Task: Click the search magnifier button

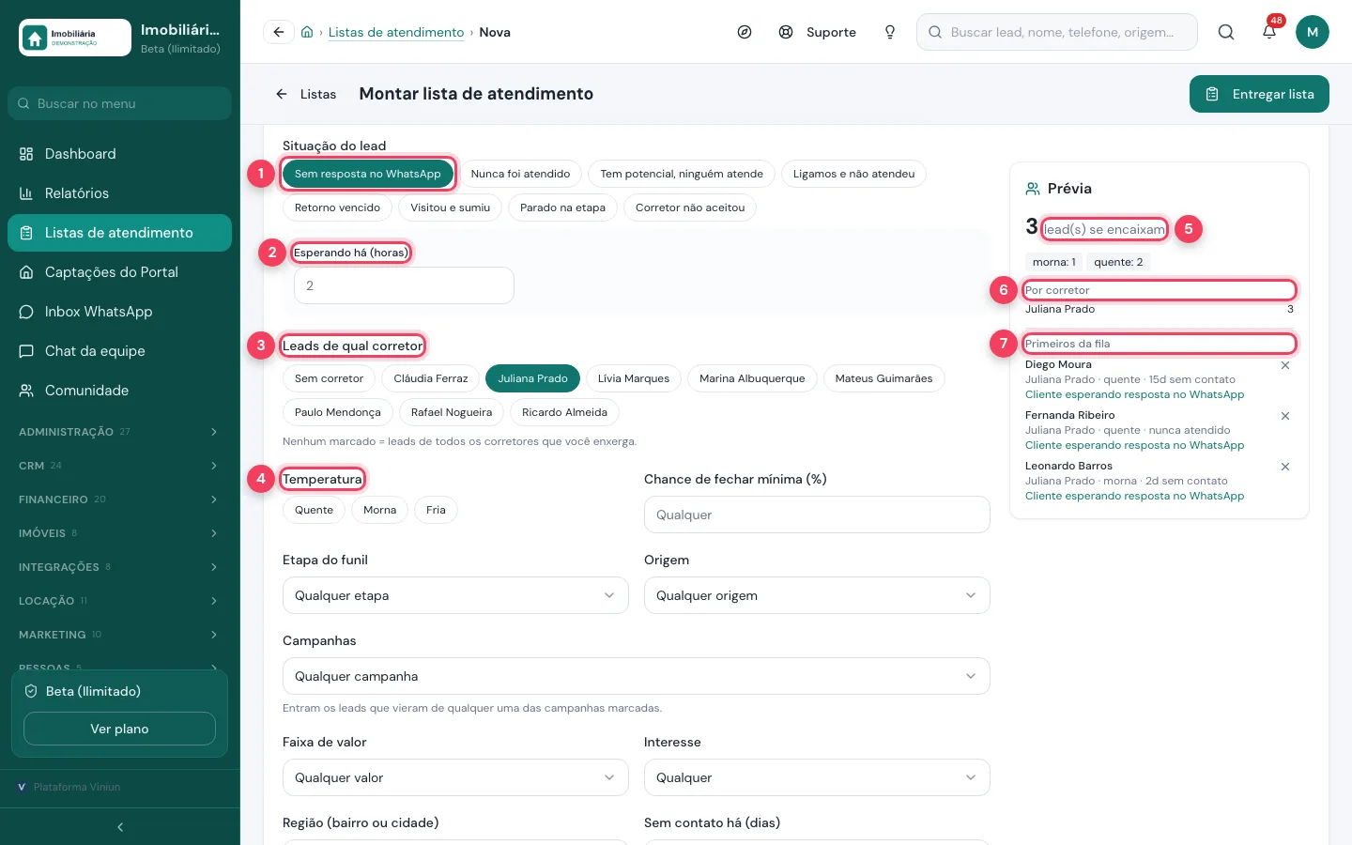Action: click(x=1226, y=32)
